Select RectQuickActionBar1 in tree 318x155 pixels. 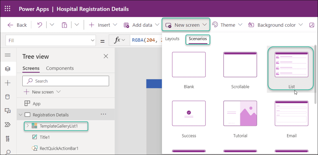59,148
